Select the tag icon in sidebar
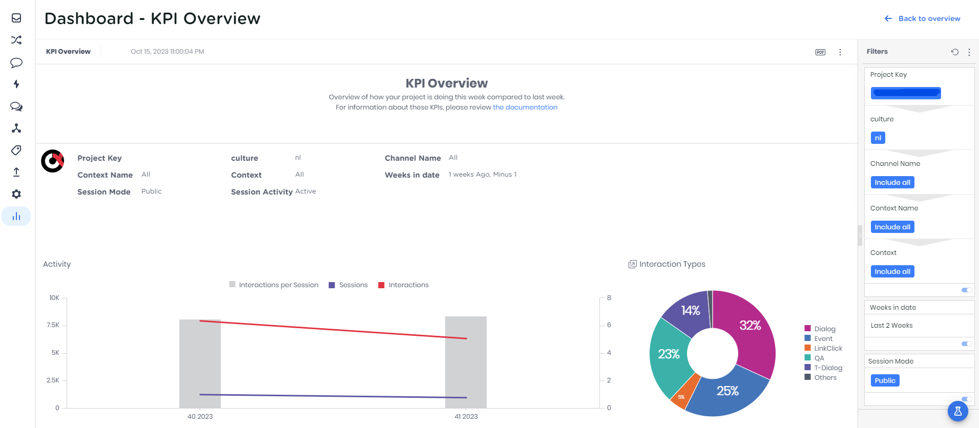This screenshot has height=428, width=979. 16,150
